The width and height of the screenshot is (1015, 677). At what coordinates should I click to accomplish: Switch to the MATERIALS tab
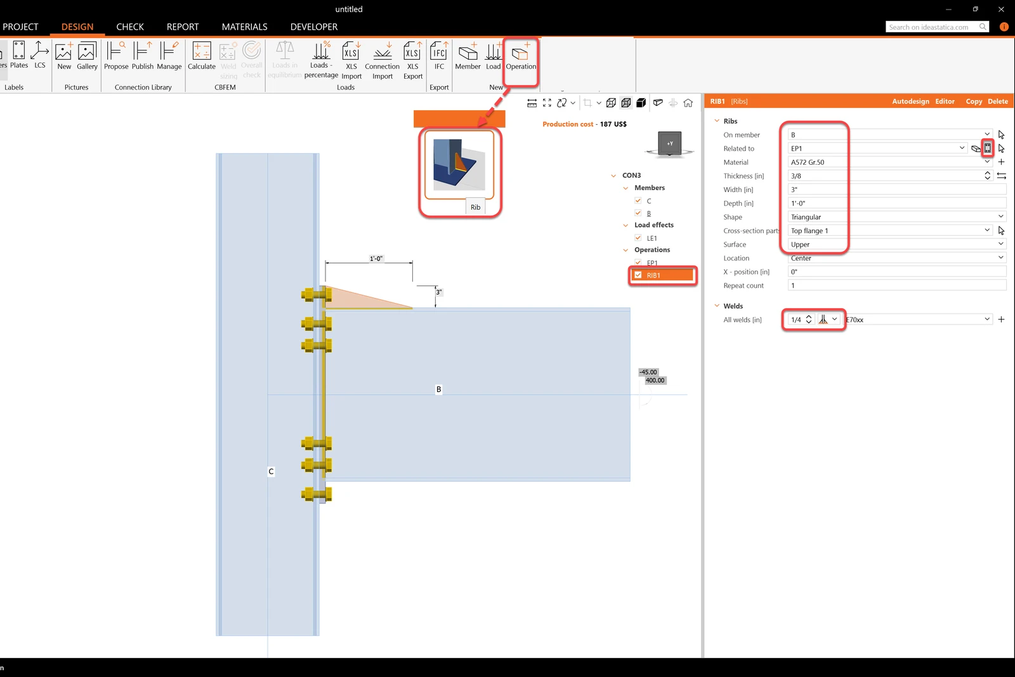coord(244,27)
